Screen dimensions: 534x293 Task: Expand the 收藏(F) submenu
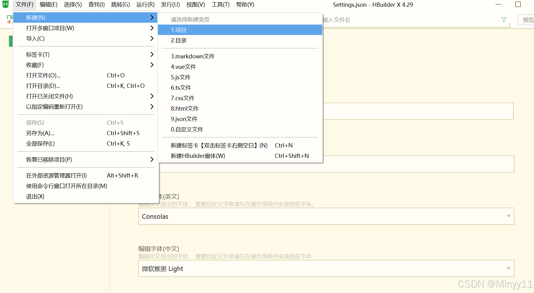click(86, 65)
